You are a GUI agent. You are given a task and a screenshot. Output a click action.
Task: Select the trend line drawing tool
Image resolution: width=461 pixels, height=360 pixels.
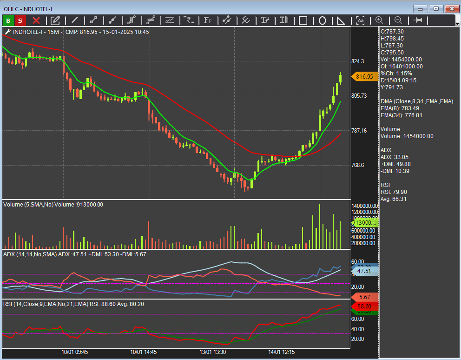click(75, 20)
